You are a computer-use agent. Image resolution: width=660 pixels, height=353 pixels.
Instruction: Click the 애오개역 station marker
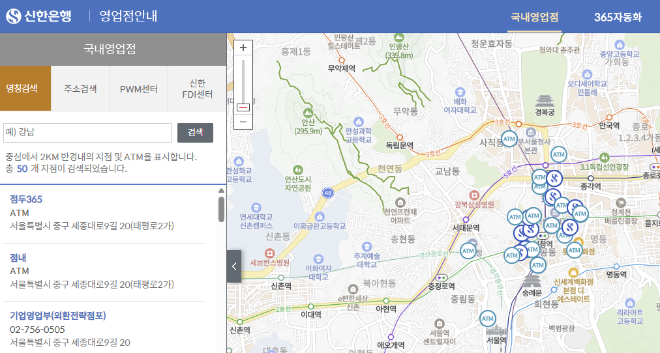pyautogui.click(x=391, y=337)
